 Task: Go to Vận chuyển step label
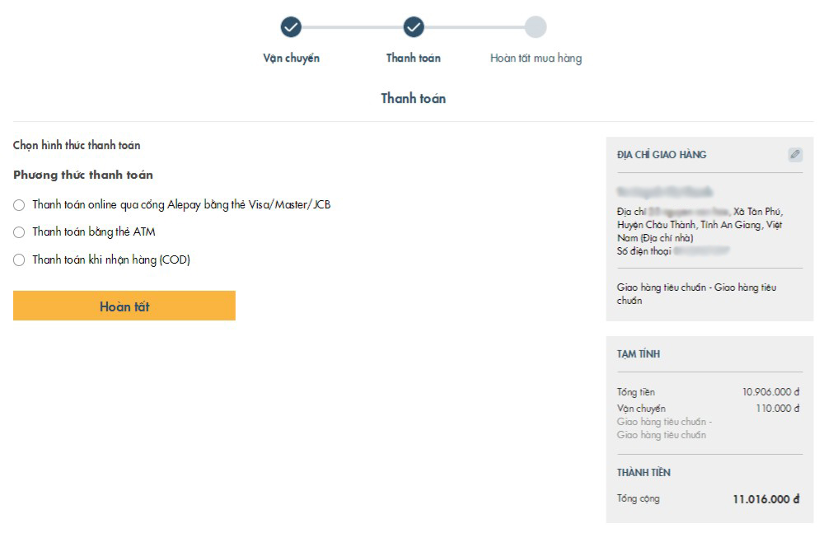click(x=291, y=58)
